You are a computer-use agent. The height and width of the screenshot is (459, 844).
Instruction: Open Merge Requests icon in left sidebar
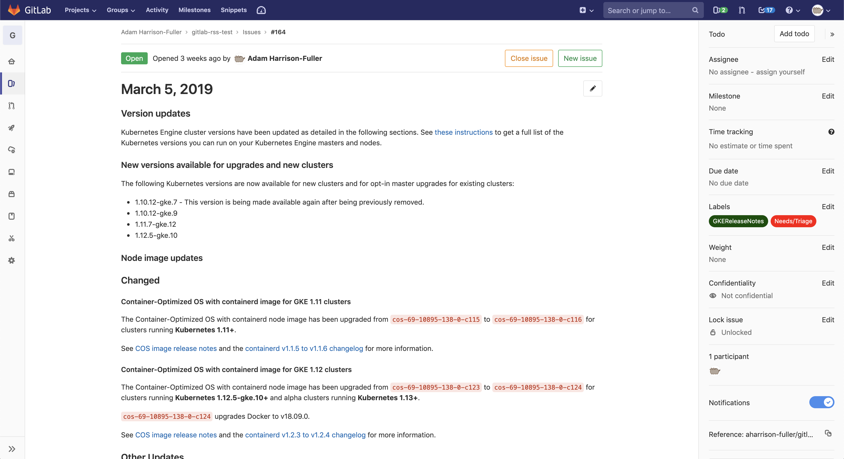coord(12,106)
